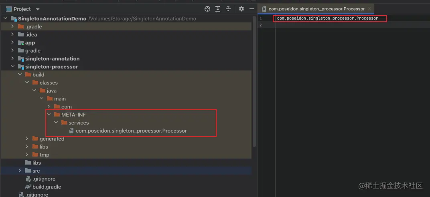This screenshot has width=430, height=197.
Task: Expand the .idea folder
Action: click(x=12, y=35)
